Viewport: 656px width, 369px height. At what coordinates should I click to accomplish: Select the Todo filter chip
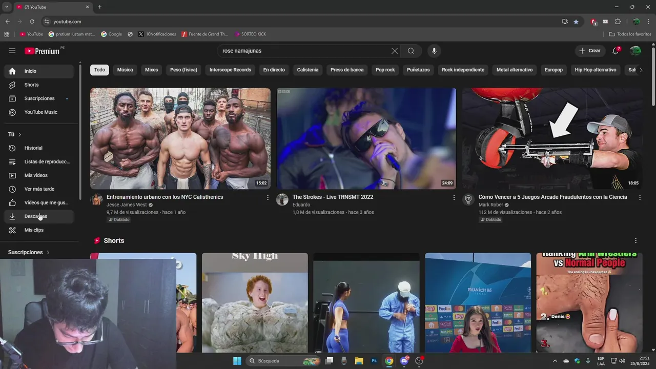pyautogui.click(x=99, y=70)
